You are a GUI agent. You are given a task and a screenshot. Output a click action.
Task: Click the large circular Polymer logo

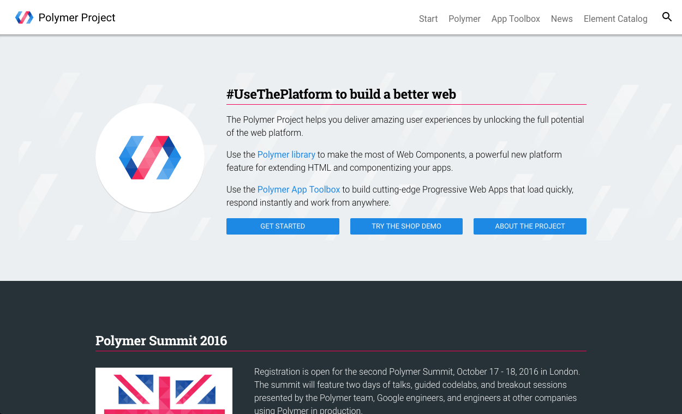pyautogui.click(x=150, y=158)
